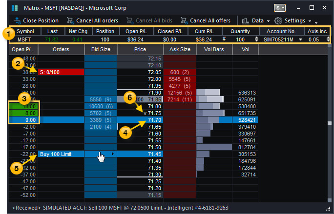The width and height of the screenshot is (334, 214).
Task: Click Open P/L cell 0.00
Action: point(23,120)
